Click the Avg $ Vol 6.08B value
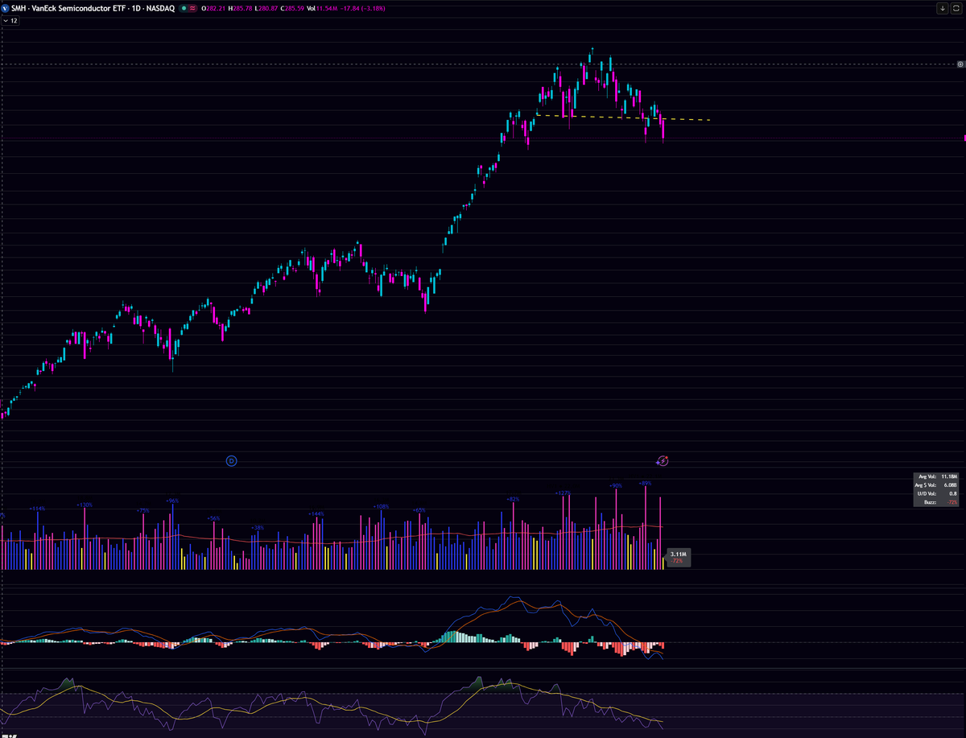The image size is (966, 738). click(951, 484)
